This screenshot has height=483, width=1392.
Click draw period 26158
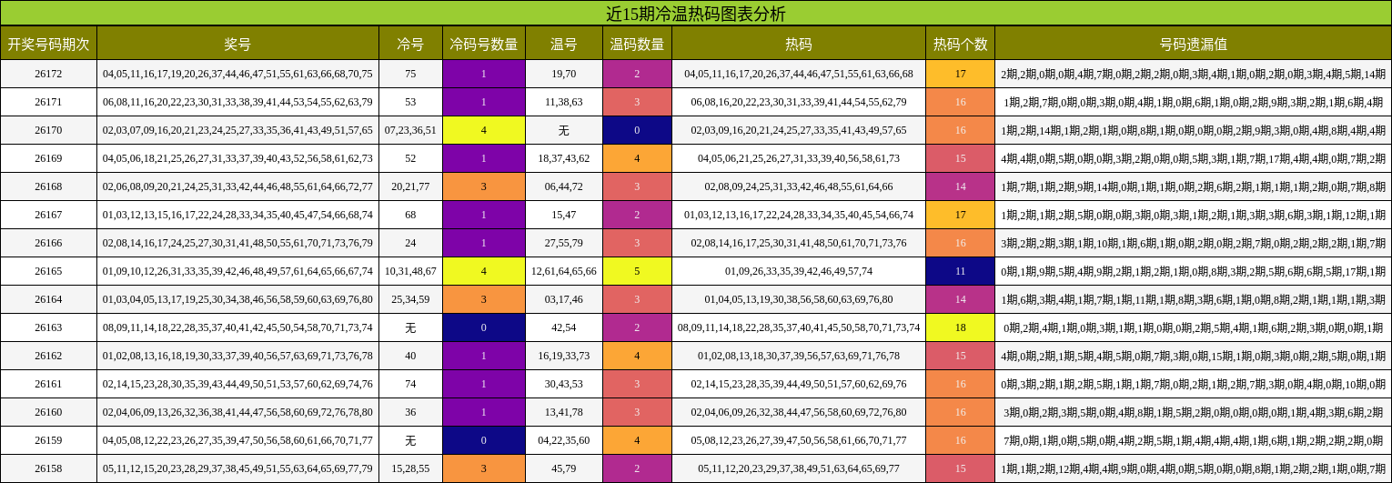48,468
